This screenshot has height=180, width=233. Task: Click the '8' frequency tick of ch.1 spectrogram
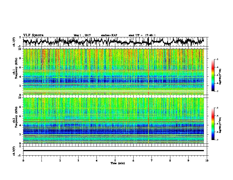pyautogui.click(x=21, y=58)
